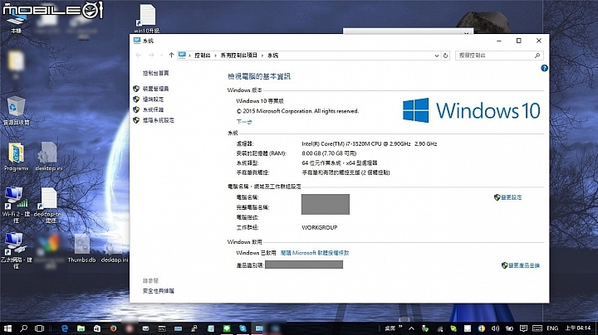Select the Programs folder desktop icon
The height and width of the screenshot is (335, 598).
[16, 156]
